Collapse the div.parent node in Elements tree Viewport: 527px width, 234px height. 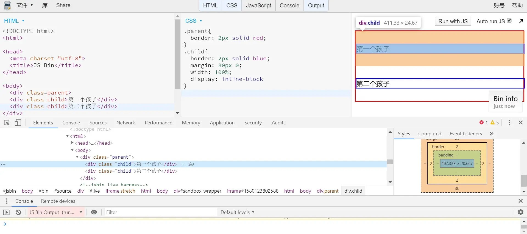click(77, 157)
